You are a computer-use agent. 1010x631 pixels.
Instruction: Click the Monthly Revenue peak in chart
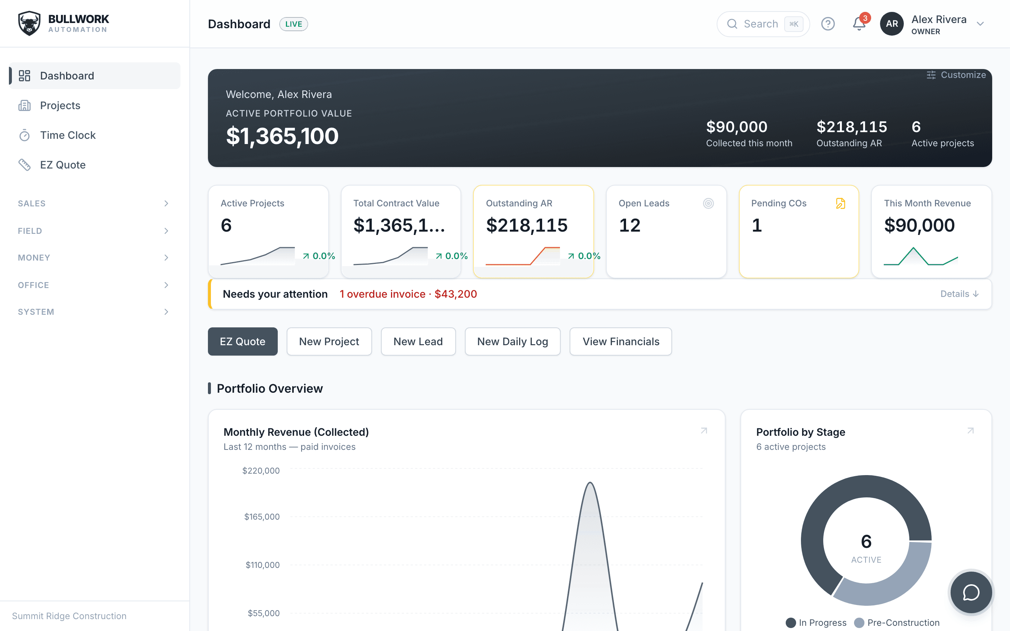click(x=590, y=483)
